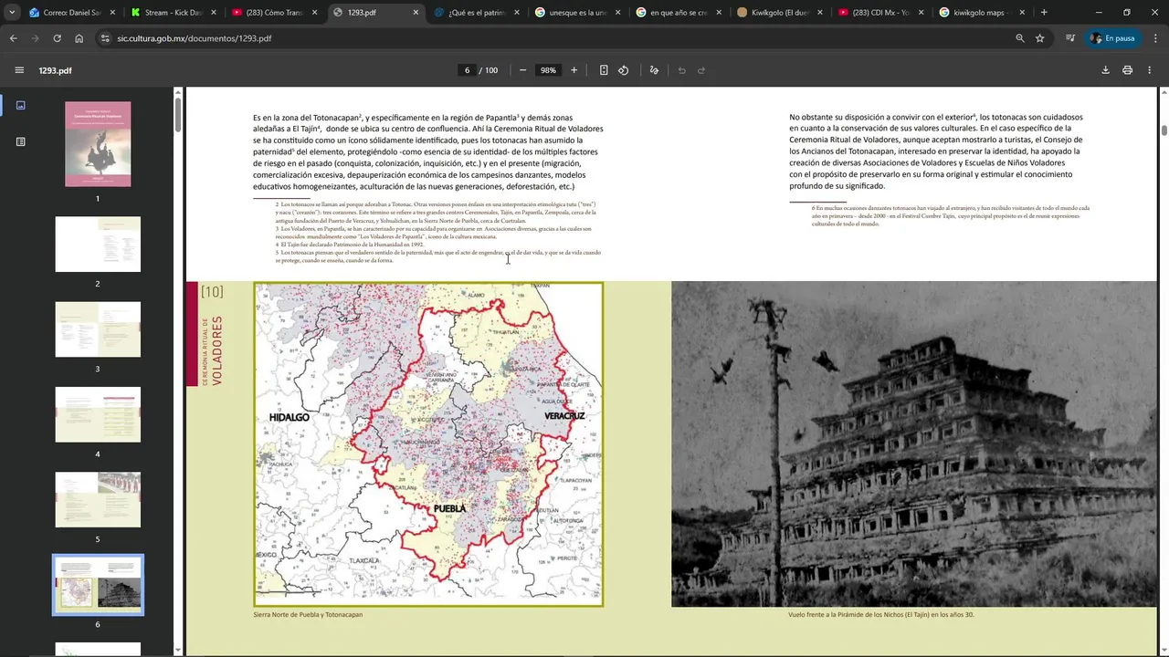
Task: Click the redo annotation icon
Action: pos(701,70)
